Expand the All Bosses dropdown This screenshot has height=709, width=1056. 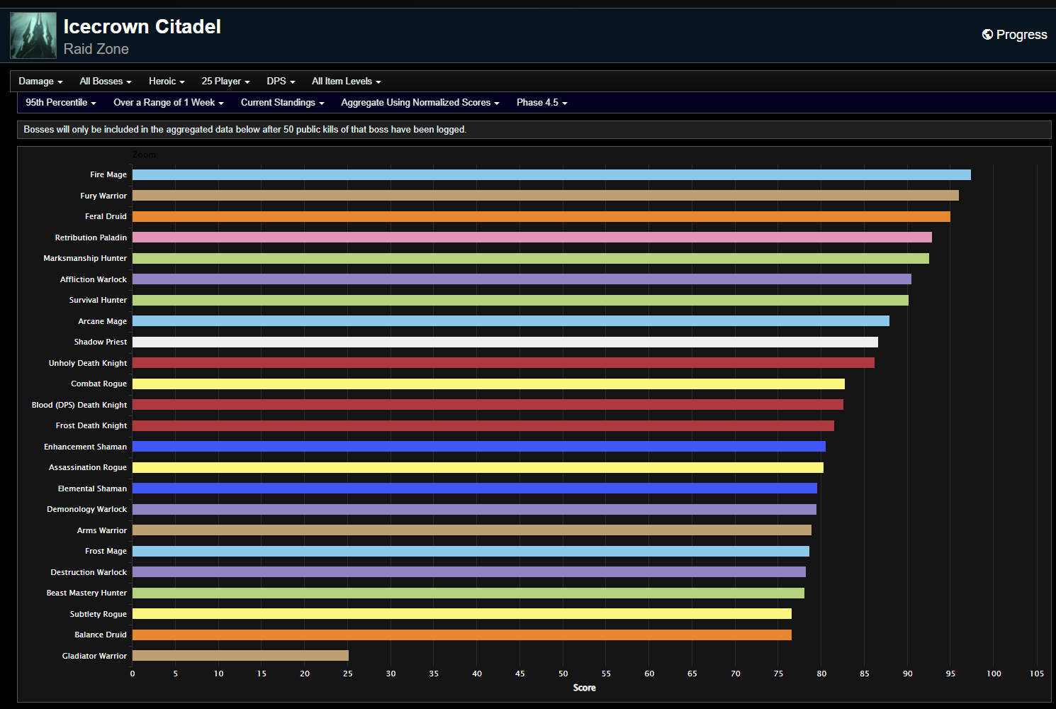pos(106,82)
